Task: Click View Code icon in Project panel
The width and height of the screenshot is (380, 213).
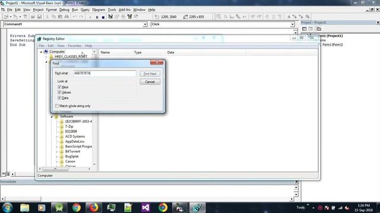Action: 305,29
